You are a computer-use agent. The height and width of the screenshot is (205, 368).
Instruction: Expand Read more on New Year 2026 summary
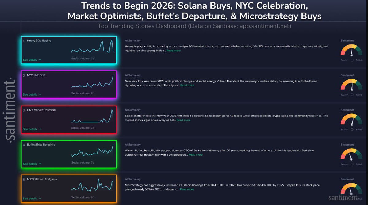(183, 120)
